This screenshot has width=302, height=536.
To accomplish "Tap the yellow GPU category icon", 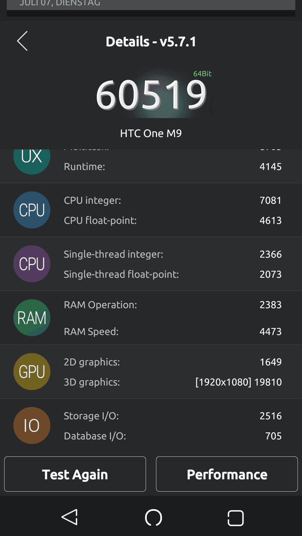I will point(32,372).
